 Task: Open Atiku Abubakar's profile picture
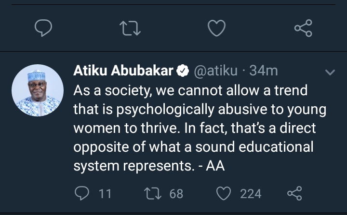[x=38, y=90]
